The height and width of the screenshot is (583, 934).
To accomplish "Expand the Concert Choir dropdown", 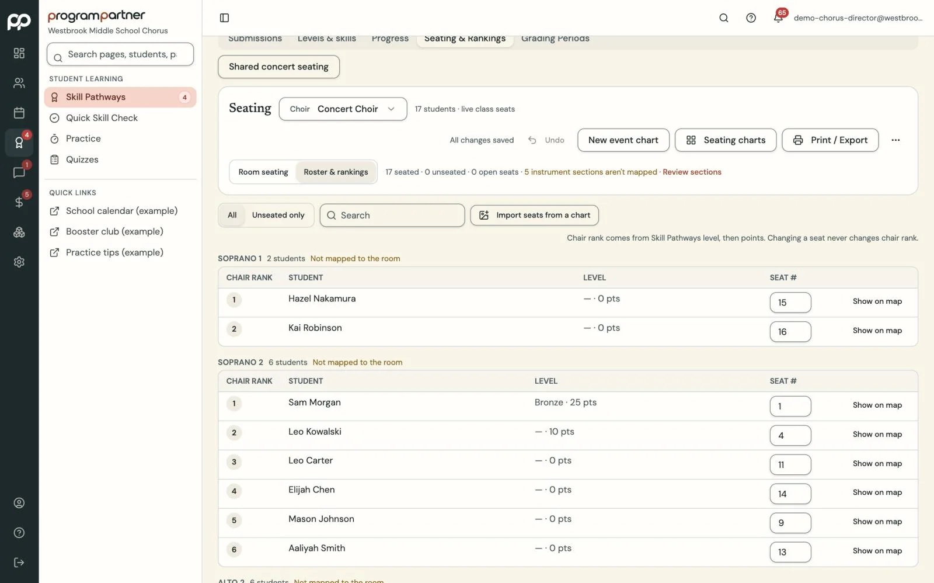I will tap(343, 109).
